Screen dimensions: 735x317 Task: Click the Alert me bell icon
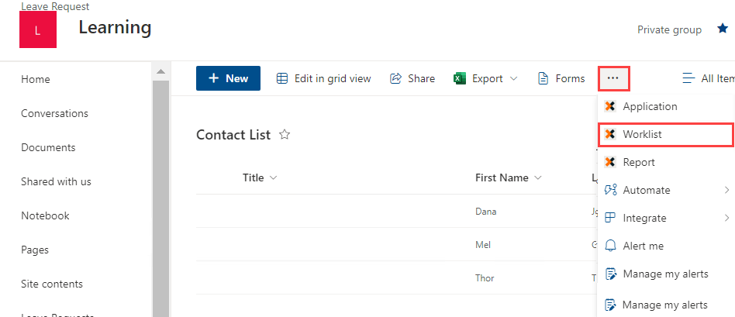[610, 246]
